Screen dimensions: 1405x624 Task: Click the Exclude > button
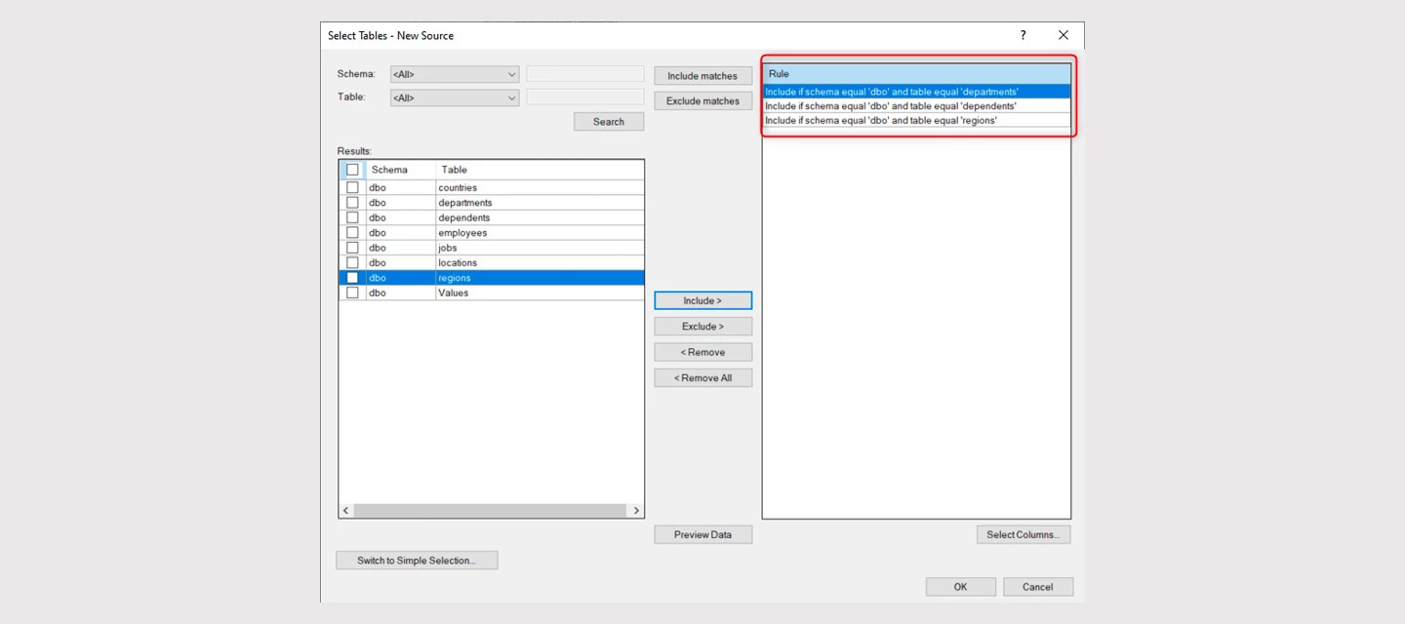[702, 327]
